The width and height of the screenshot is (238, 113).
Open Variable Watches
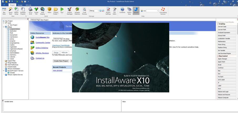point(77,11)
